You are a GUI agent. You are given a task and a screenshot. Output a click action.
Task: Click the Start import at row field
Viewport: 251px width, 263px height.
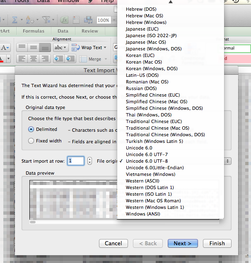click(x=76, y=161)
